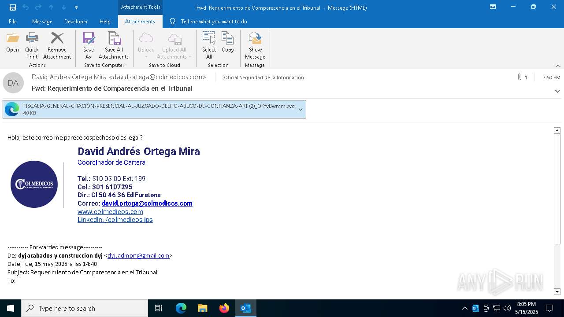
Task: Open the www.colmedicos.com link
Action: [110, 212]
